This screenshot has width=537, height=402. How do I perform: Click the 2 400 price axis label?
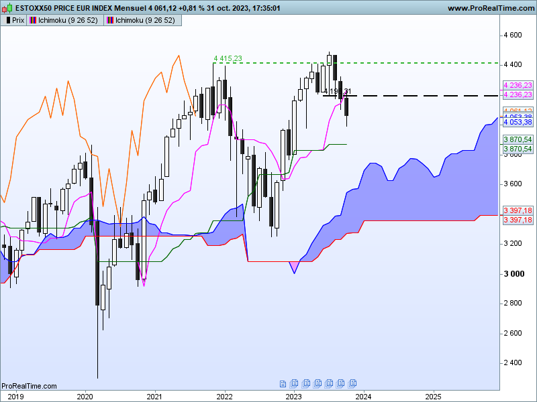[x=513, y=362]
